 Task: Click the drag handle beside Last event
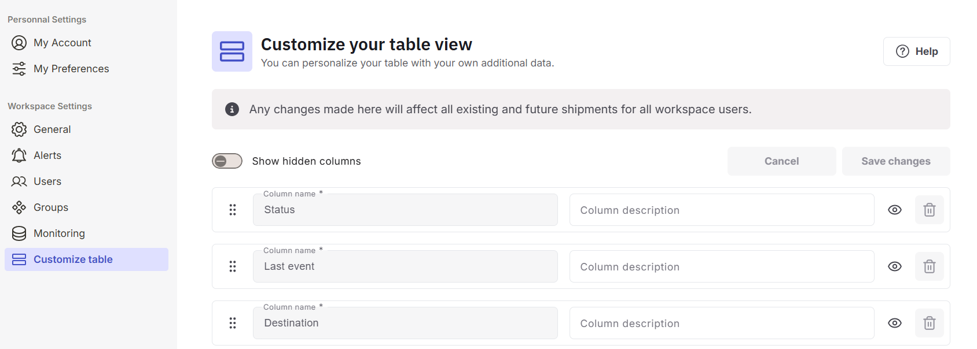tap(233, 266)
